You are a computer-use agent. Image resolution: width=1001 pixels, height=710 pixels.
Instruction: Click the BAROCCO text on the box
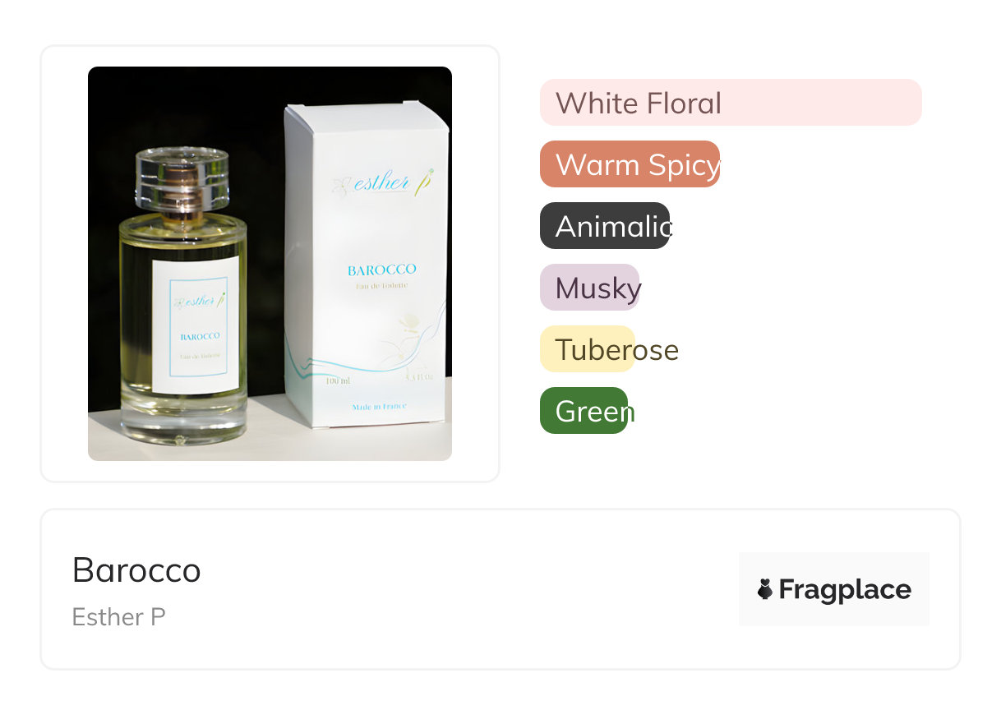pyautogui.click(x=382, y=270)
